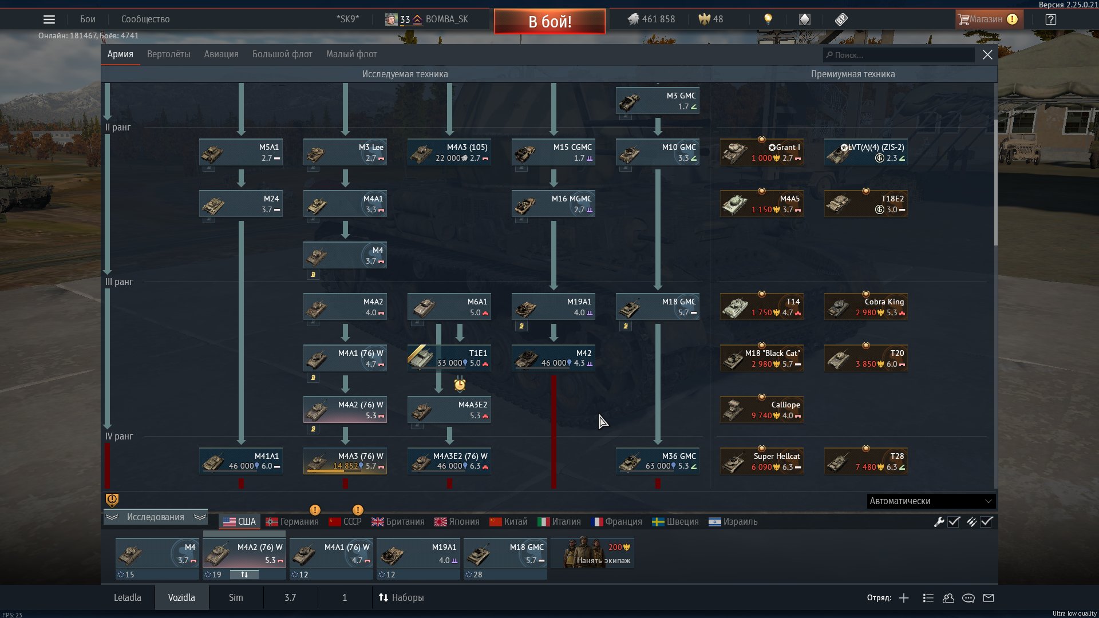
Task: Select the M4A3 (76) W in research
Action: tap(345, 461)
